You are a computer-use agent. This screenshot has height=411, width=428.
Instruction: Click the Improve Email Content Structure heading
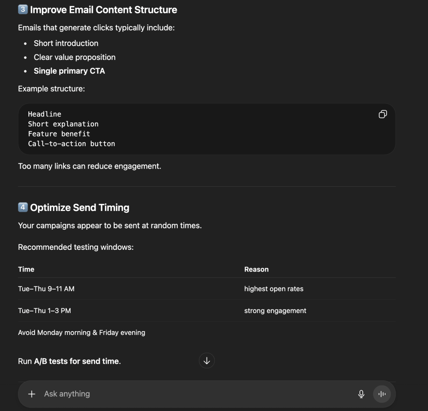coord(104,10)
